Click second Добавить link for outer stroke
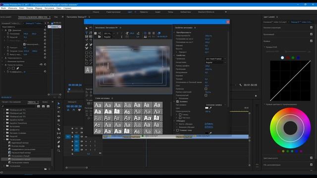Image resolution: width=317 pixels, height=178 pixels. coord(209,127)
